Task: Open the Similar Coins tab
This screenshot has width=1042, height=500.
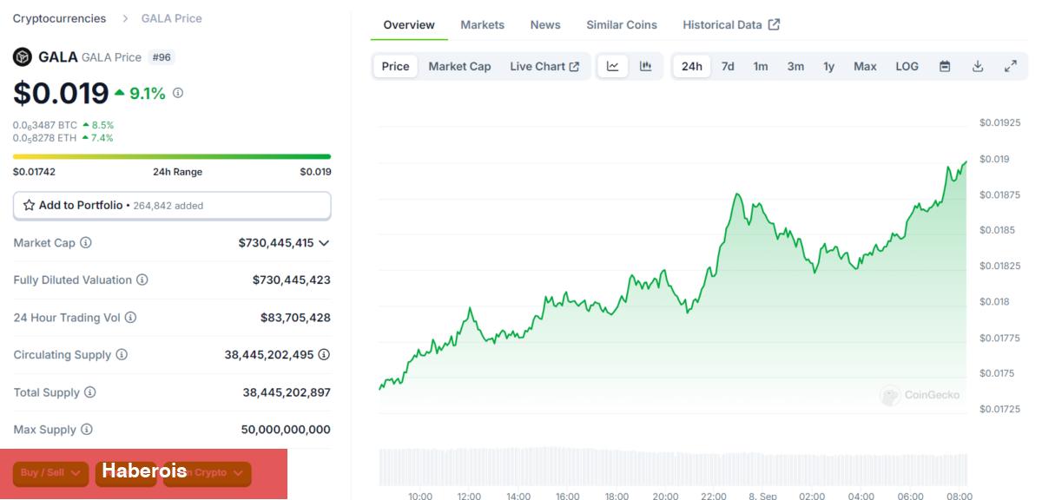Action: (622, 25)
